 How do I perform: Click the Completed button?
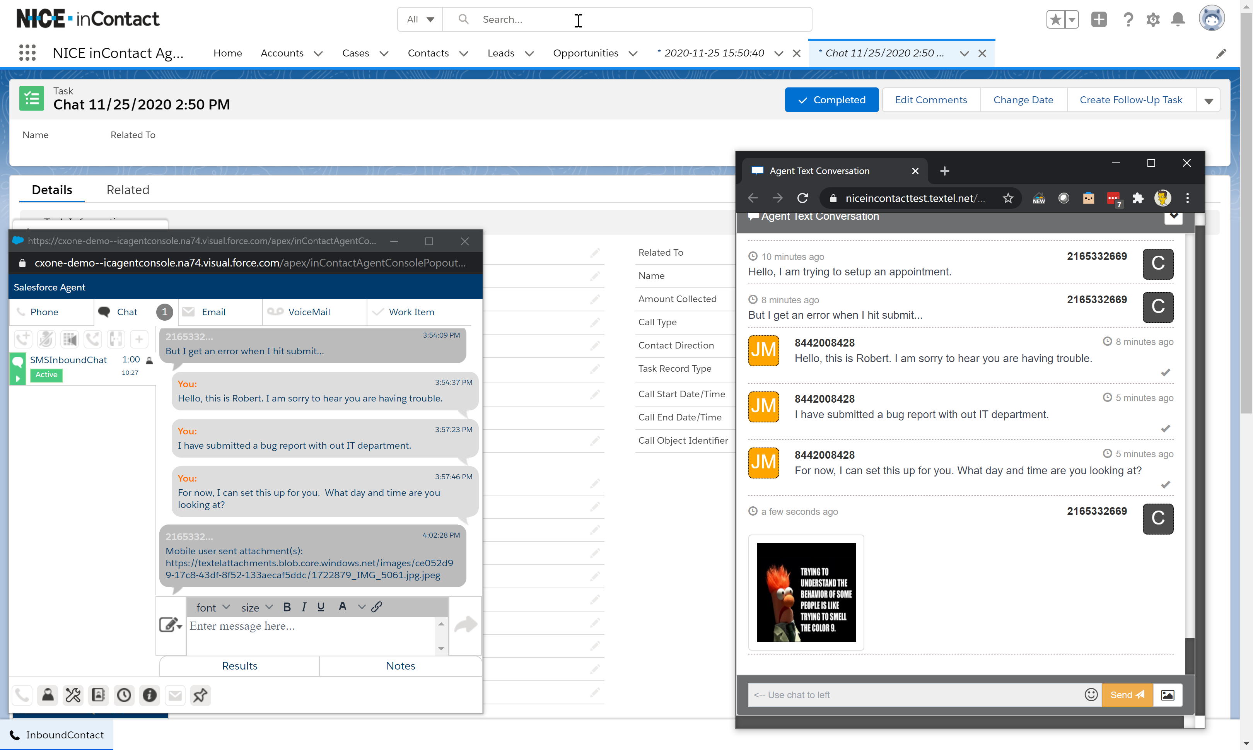831,99
